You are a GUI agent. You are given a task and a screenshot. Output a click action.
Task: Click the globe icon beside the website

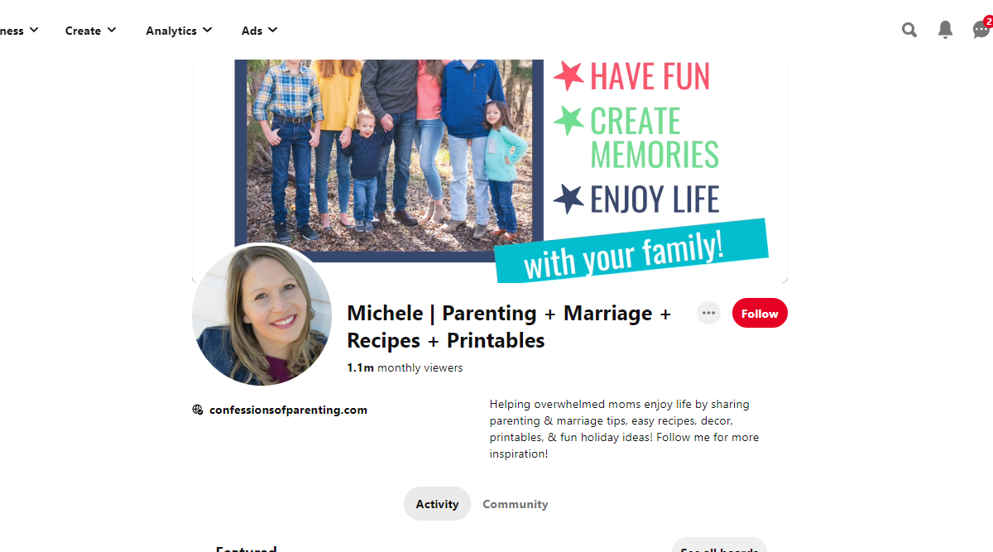click(198, 410)
